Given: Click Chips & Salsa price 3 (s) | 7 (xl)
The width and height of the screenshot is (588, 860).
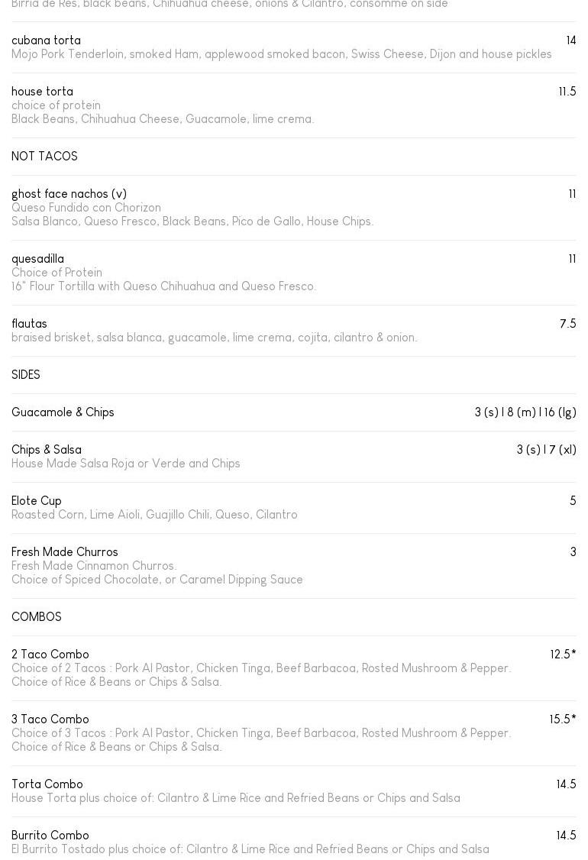Looking at the screenshot, I should pos(546,450).
